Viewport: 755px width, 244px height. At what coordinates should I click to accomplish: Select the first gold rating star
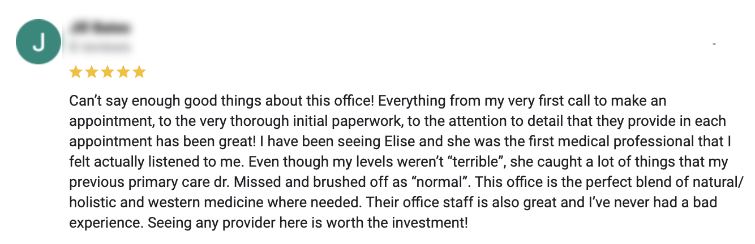coord(75,72)
